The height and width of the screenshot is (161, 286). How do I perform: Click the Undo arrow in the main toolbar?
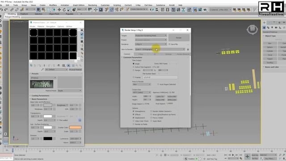[1, 10]
